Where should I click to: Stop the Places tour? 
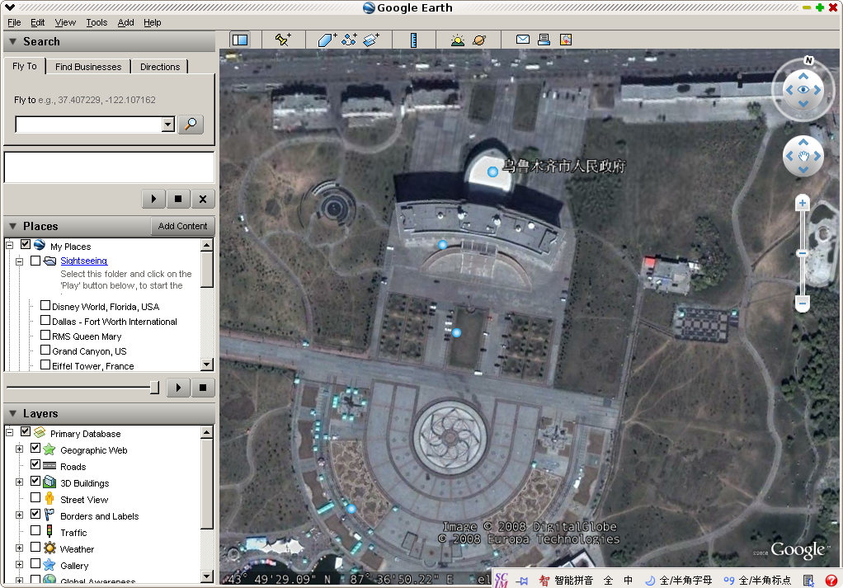[203, 388]
